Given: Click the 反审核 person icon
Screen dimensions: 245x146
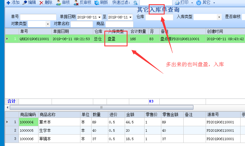Looking at the screenshot, I should 76,3.
